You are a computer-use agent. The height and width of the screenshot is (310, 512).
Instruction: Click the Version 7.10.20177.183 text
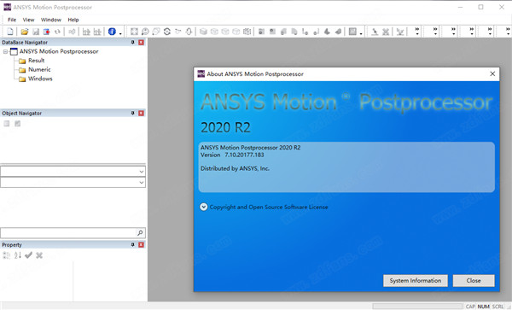232,155
